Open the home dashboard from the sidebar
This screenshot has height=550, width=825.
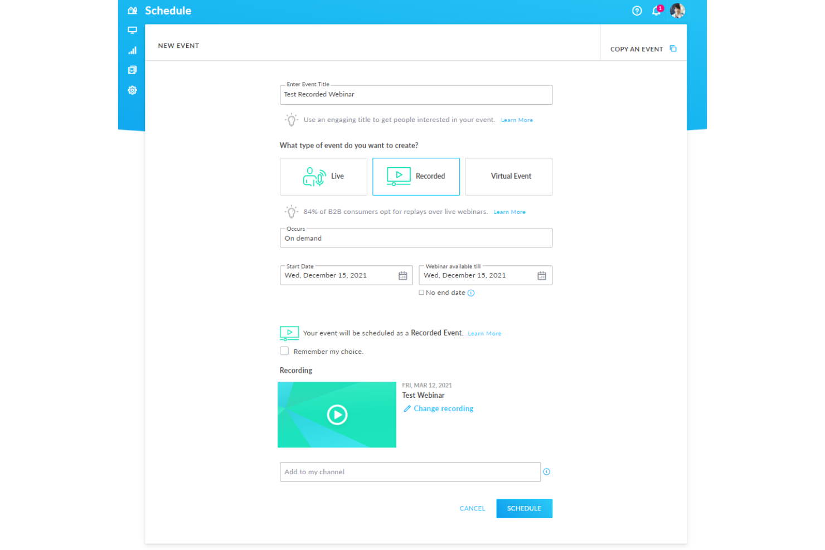click(132, 10)
